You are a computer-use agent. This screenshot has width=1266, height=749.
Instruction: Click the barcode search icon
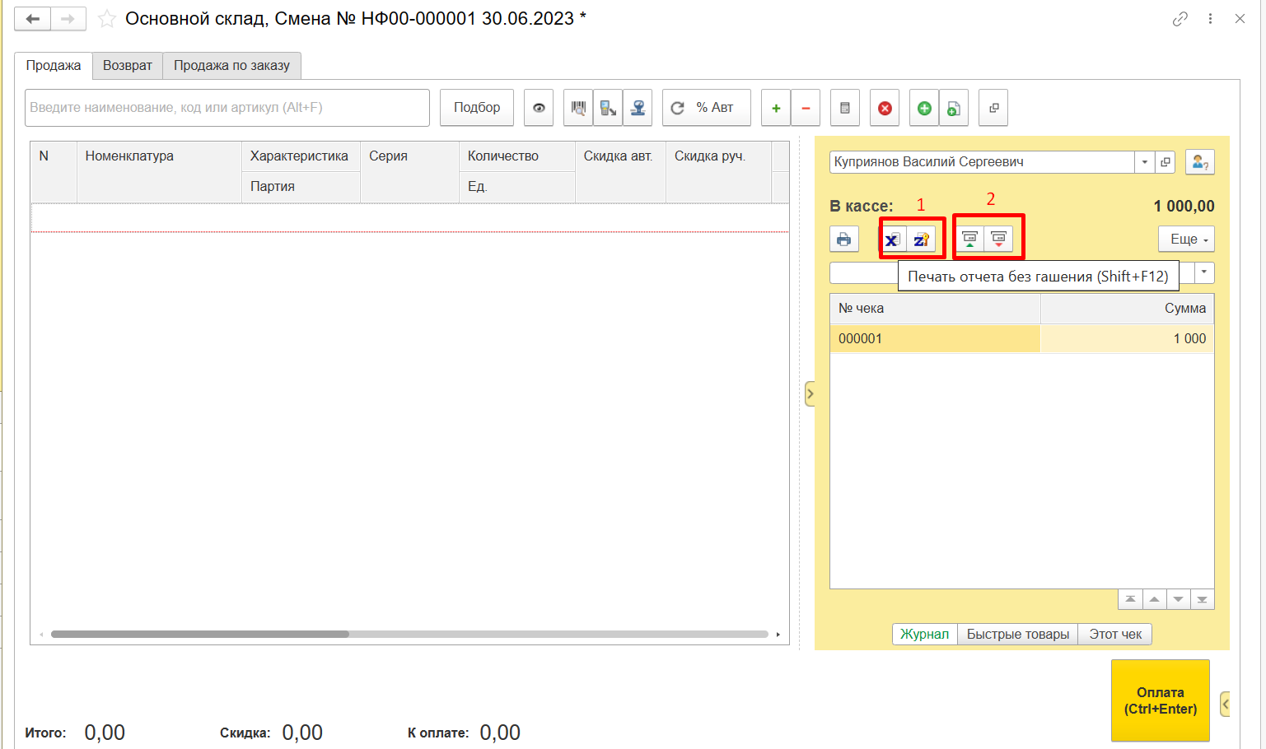(x=578, y=108)
